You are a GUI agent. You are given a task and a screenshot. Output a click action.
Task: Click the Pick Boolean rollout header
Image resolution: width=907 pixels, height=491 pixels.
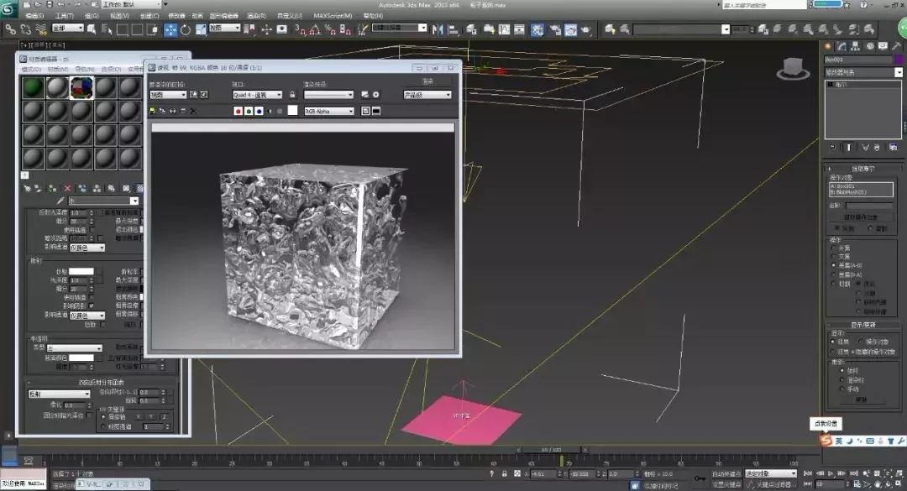coord(862,169)
